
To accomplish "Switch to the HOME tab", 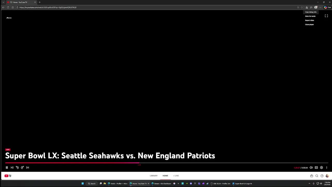I will [165, 176].
